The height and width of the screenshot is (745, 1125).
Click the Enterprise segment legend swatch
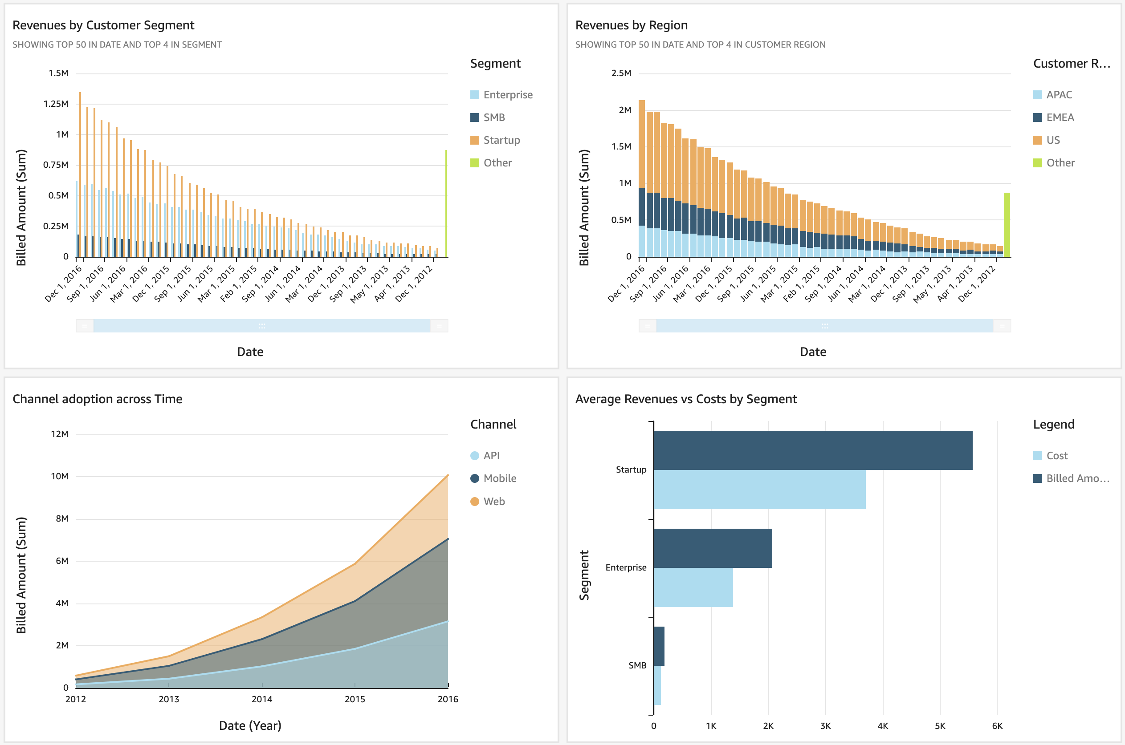click(x=474, y=94)
